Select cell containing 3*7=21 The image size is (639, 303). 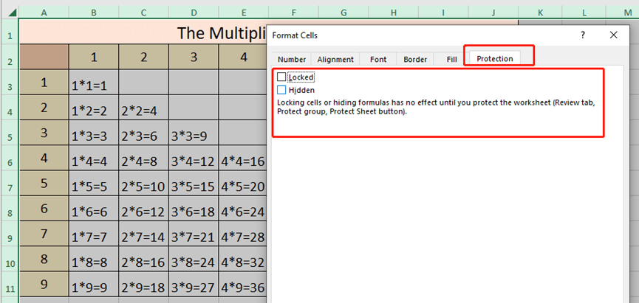point(194,234)
